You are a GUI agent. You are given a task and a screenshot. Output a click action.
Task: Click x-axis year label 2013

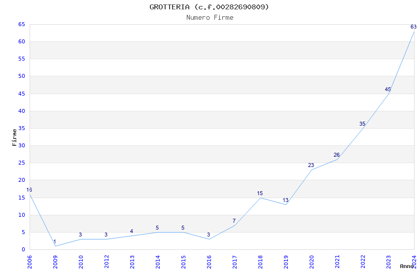point(132,262)
